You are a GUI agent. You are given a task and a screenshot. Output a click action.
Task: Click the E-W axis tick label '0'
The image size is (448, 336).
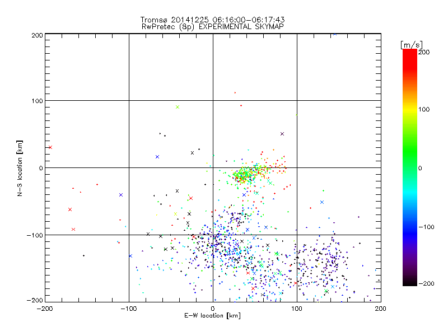tap(213, 309)
